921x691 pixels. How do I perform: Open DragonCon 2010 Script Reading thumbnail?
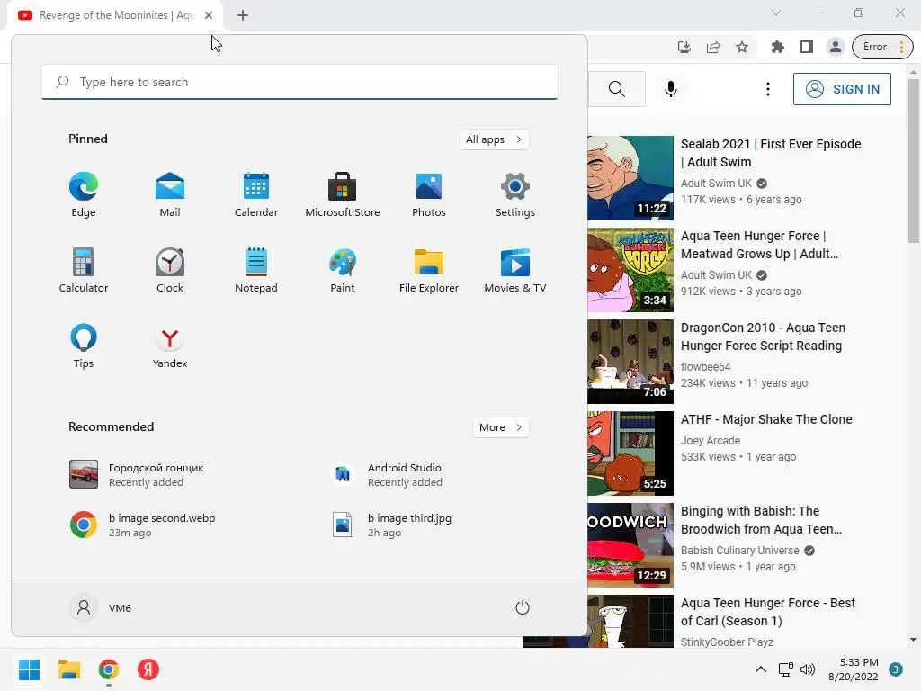[x=630, y=362]
